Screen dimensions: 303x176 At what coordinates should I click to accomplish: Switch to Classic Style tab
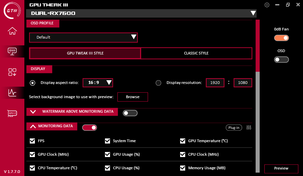tap(196, 53)
